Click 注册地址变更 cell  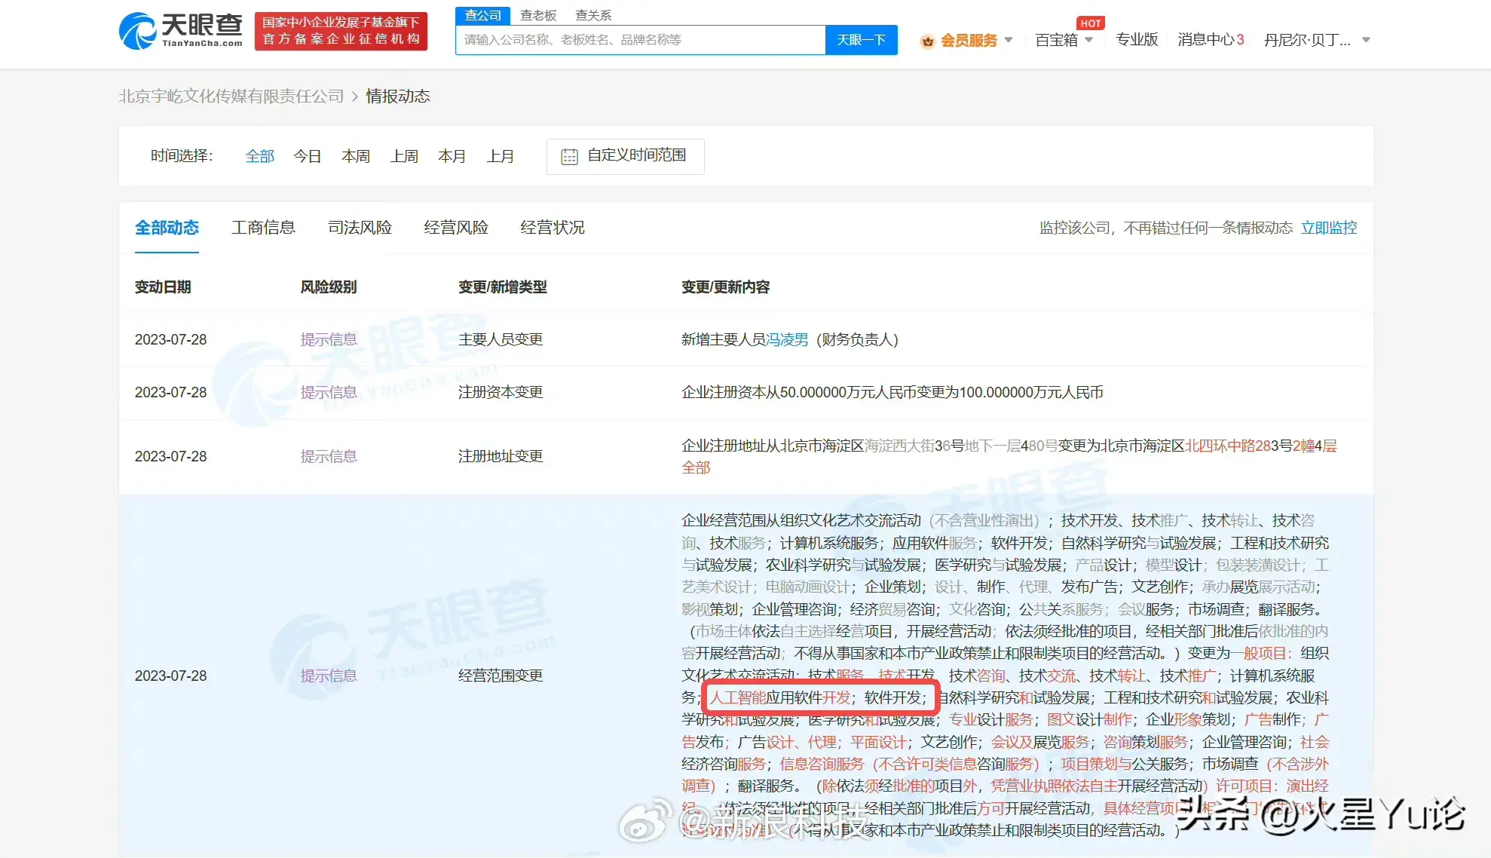click(501, 457)
